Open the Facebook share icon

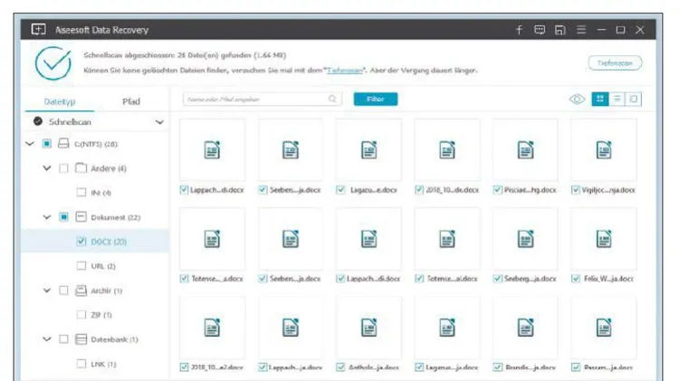(x=519, y=30)
